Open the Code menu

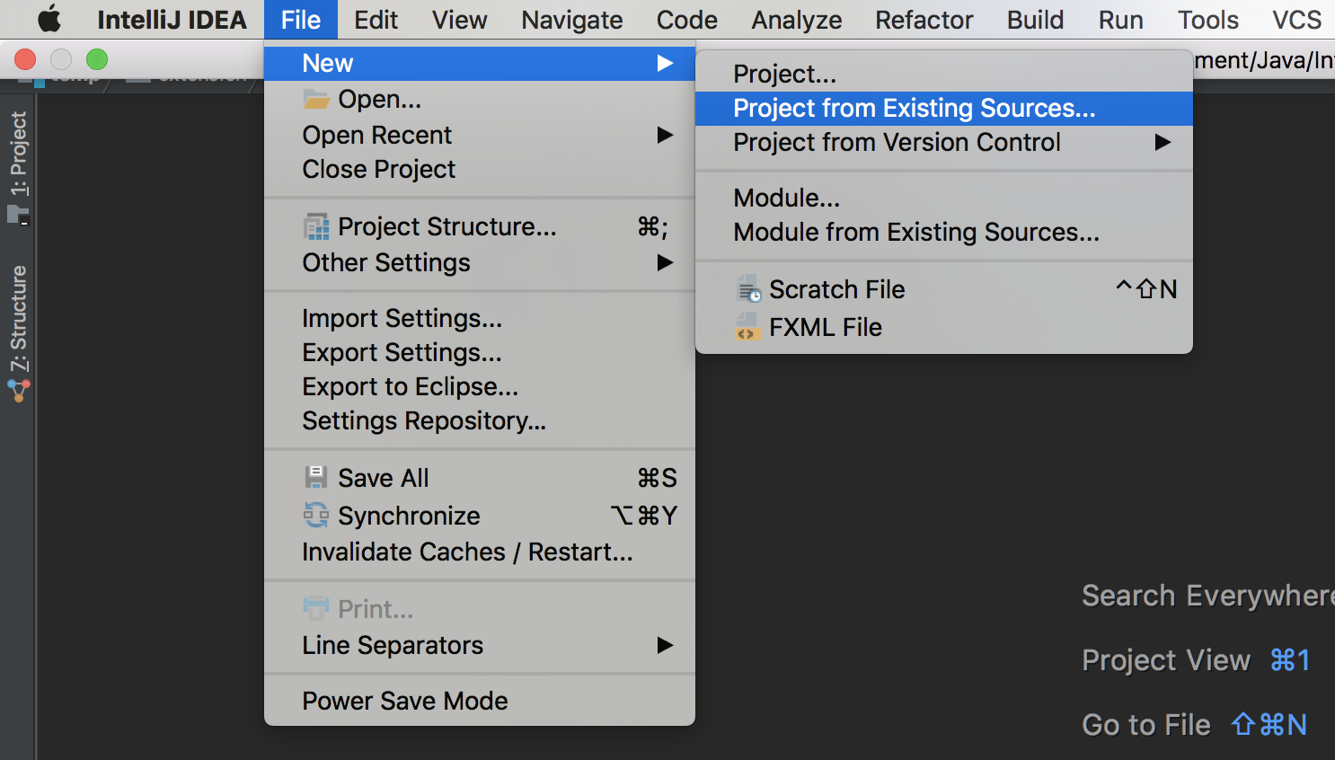click(x=686, y=20)
